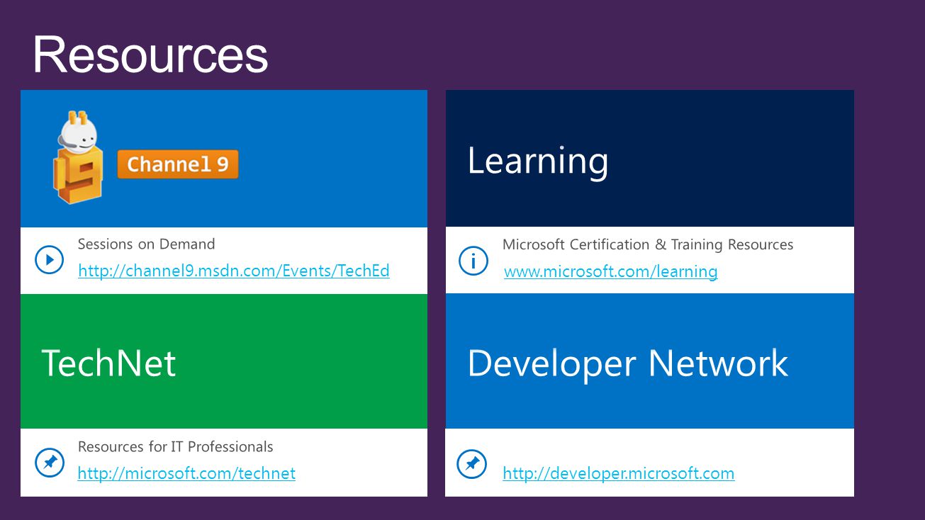Select the blue Developer Network tile
This screenshot has height=520, width=925.
(x=649, y=361)
